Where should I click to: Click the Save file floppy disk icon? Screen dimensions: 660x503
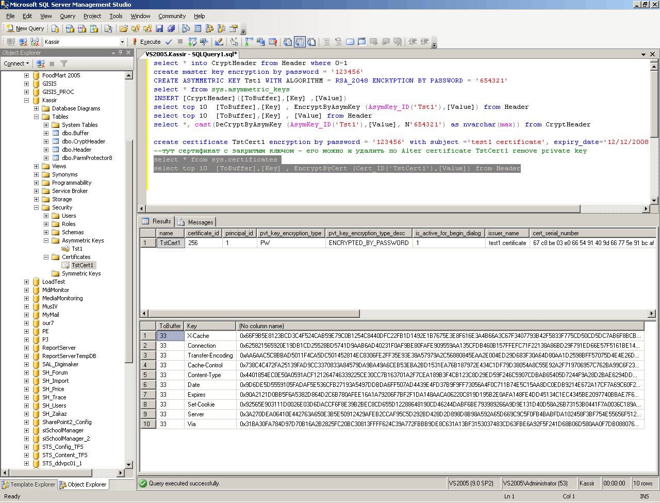click(159, 28)
